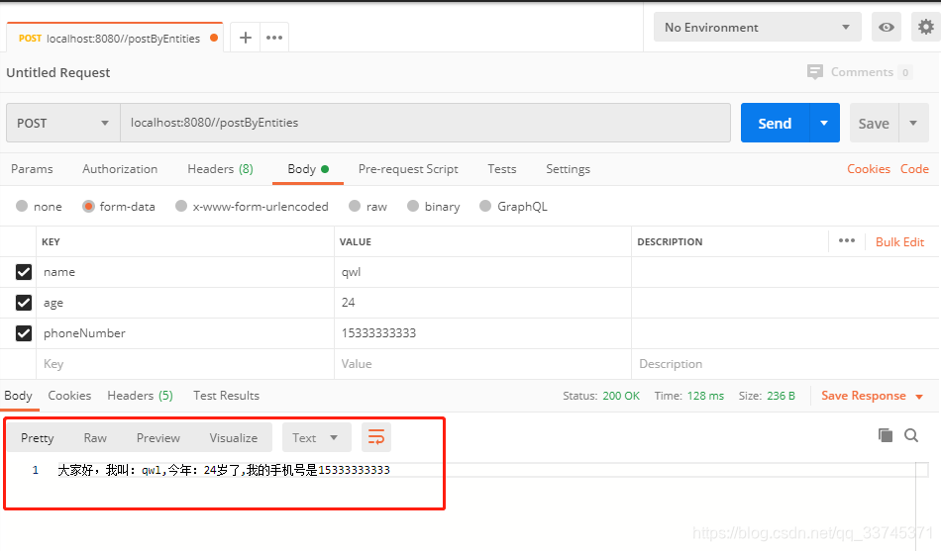The image size is (941, 551).
Task: Select the form-data body type radio
Action: click(88, 206)
